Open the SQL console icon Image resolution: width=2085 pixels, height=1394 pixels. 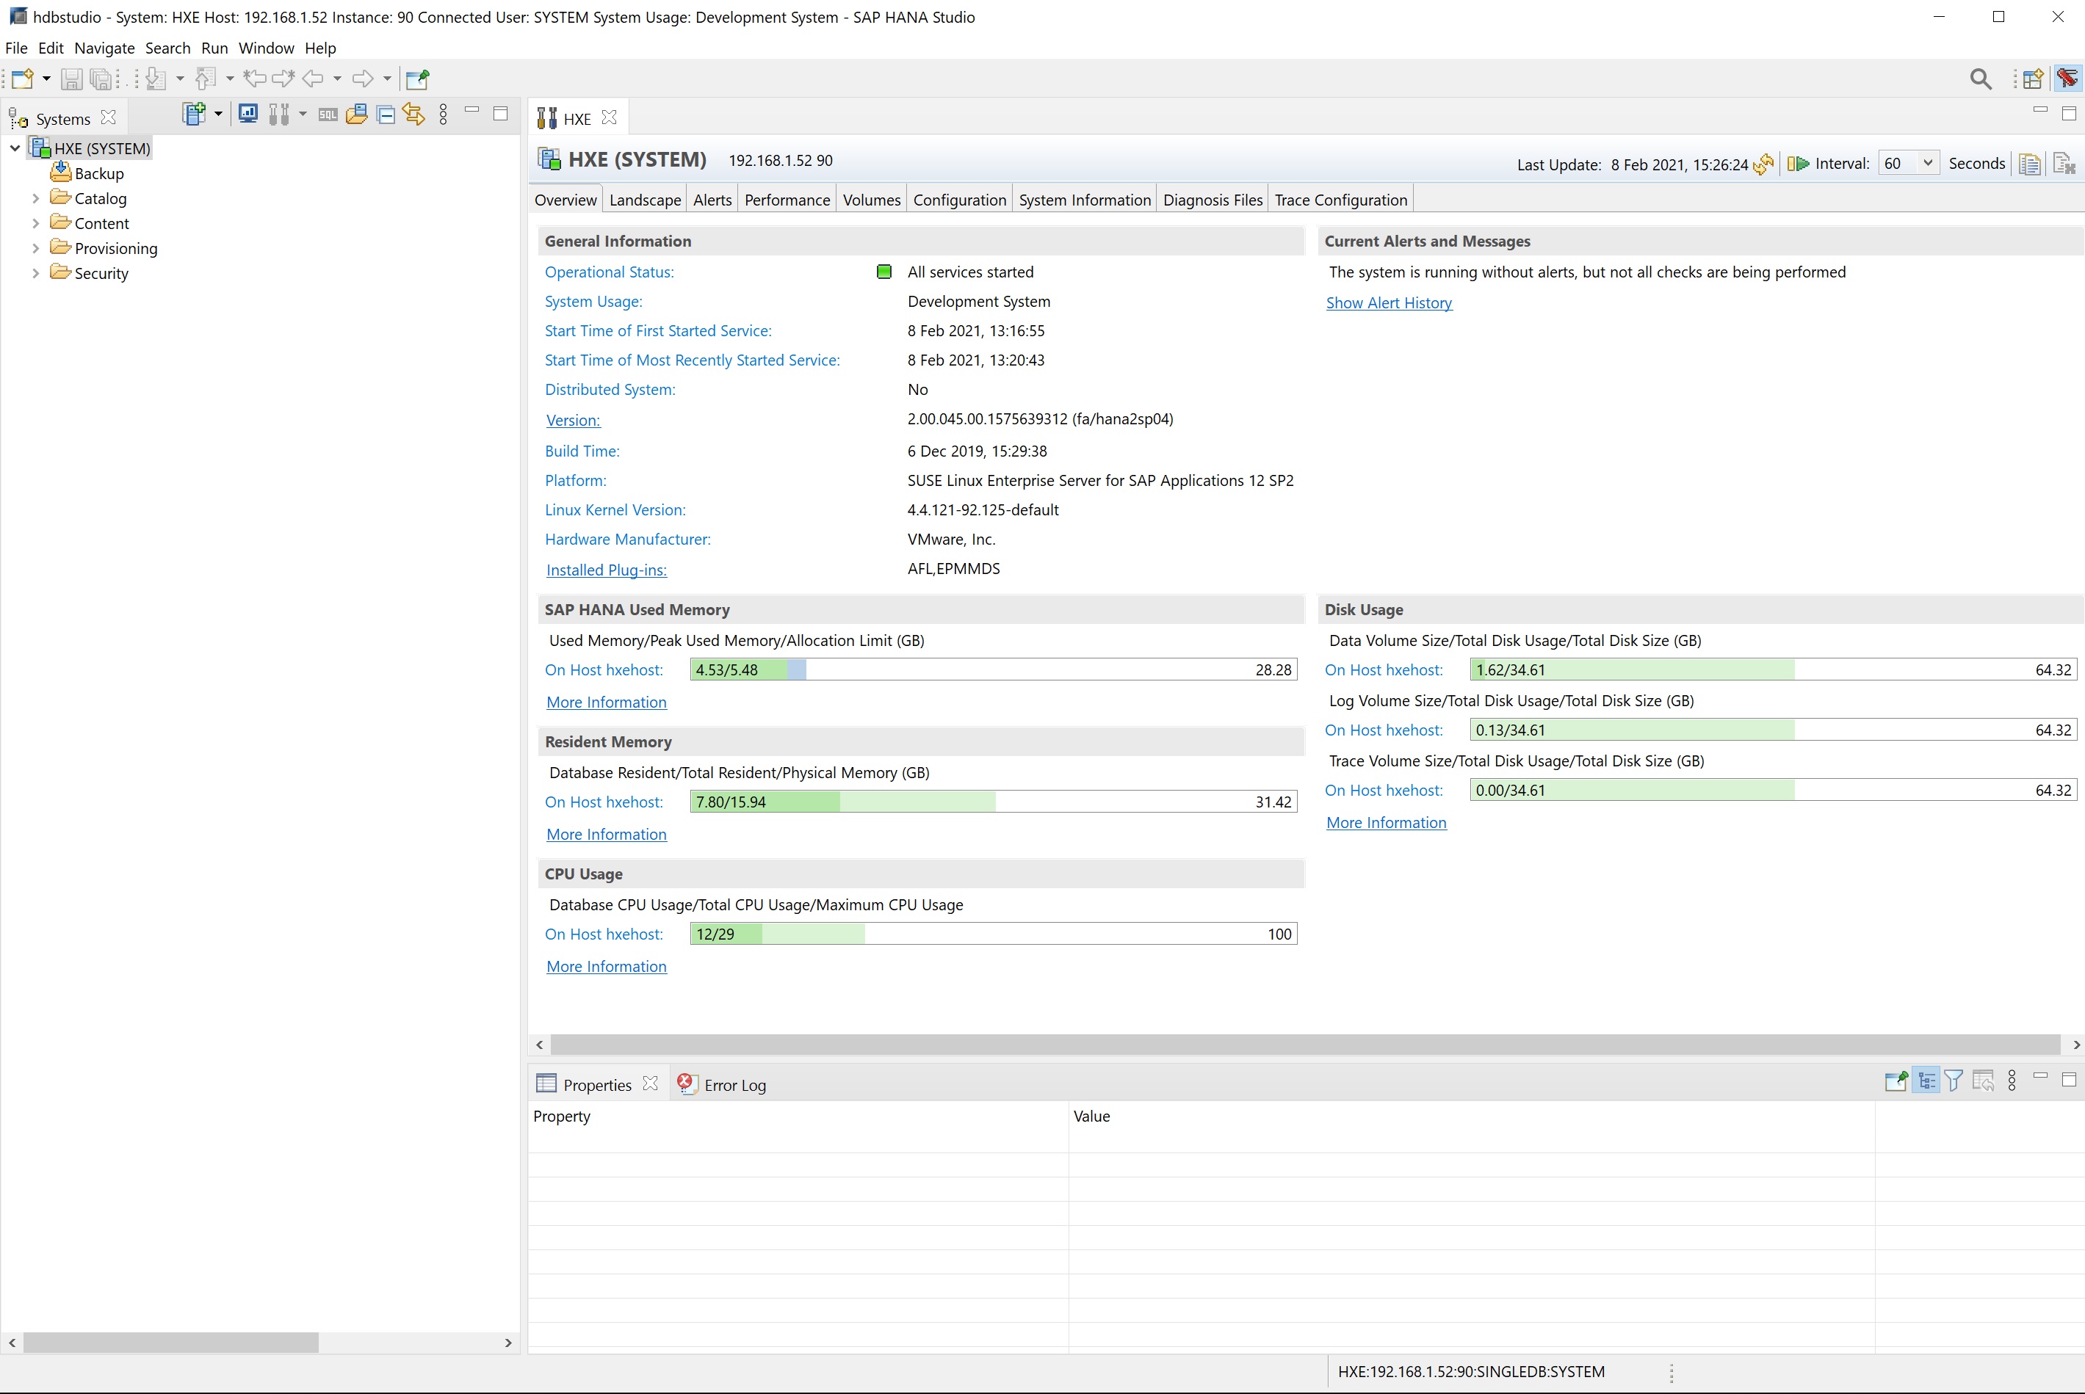point(328,114)
